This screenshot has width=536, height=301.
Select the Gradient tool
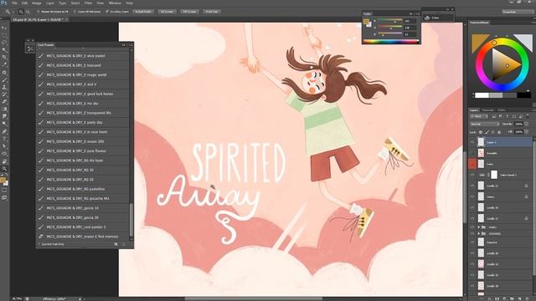click(4, 110)
